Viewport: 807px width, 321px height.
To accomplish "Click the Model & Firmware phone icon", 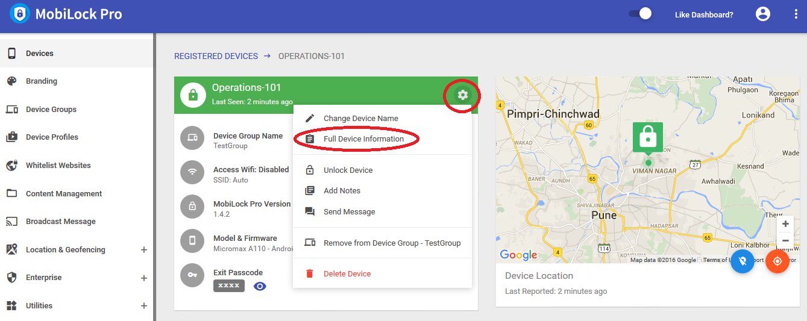I will point(192,241).
